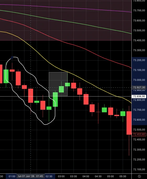Click the 05:30 time axis label

click(123, 176)
